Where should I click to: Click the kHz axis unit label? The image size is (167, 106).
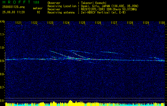point(2,21)
